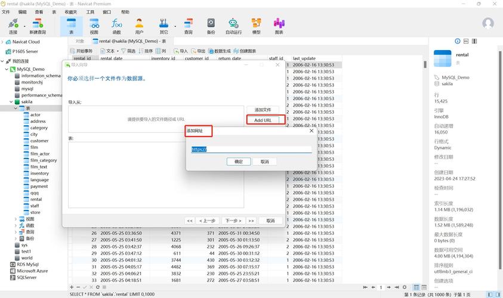Click < 上一步 in the import wizard
This screenshot has height=298, width=503.
(x=207, y=221)
